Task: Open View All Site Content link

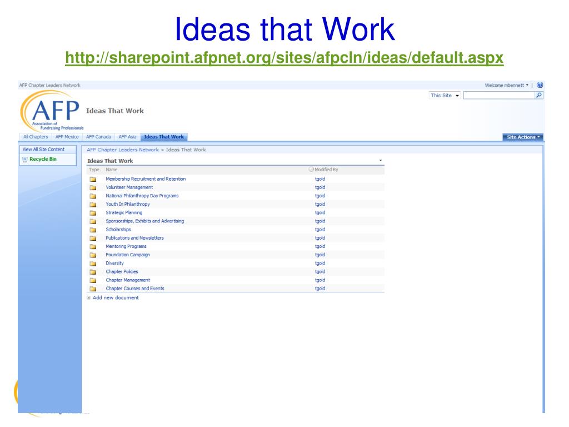Action: point(43,150)
